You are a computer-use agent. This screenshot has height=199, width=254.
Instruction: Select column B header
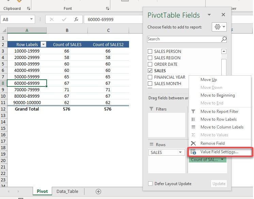(x=67, y=30)
